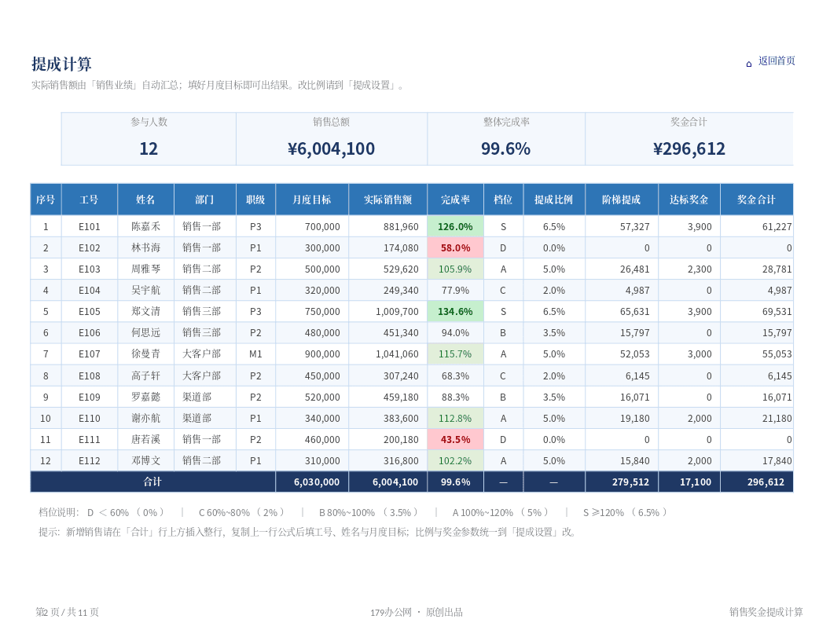Click the total target bonus 17,100
The width and height of the screenshot is (830, 641).
coord(696,482)
